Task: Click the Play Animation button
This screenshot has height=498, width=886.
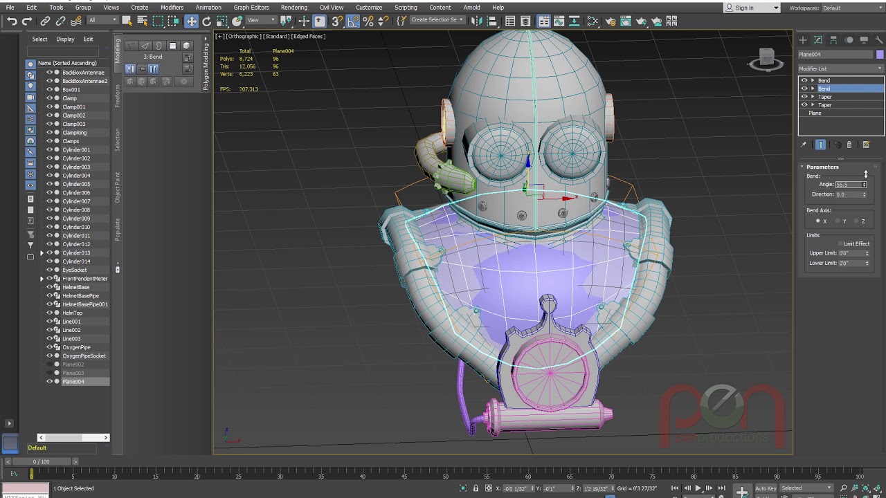Action: pos(698,488)
